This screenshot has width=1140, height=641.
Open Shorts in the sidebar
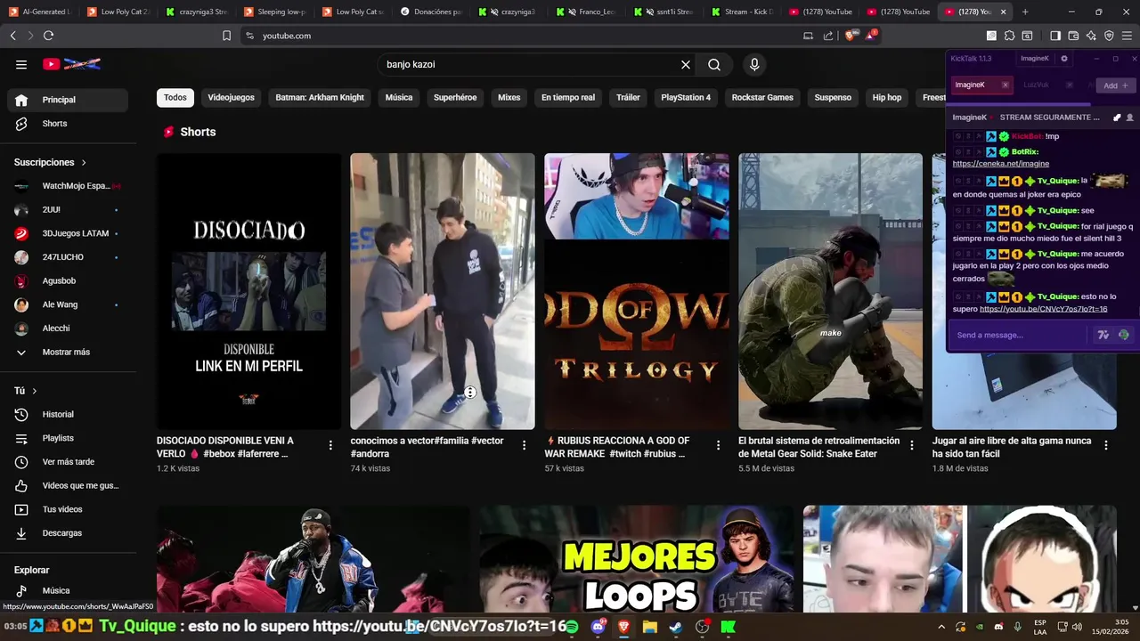click(68, 124)
